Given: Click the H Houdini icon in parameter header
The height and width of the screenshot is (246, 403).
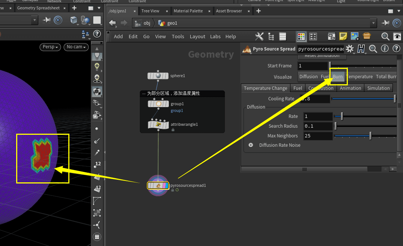Looking at the screenshot, I should tap(361, 49).
